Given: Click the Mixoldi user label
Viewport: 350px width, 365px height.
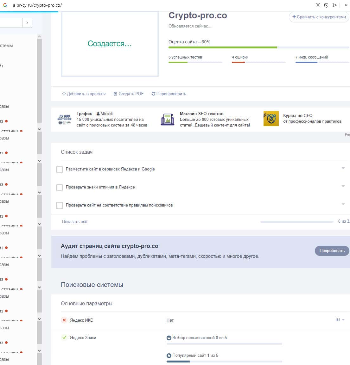Looking at the screenshot, I should click(x=105, y=114).
